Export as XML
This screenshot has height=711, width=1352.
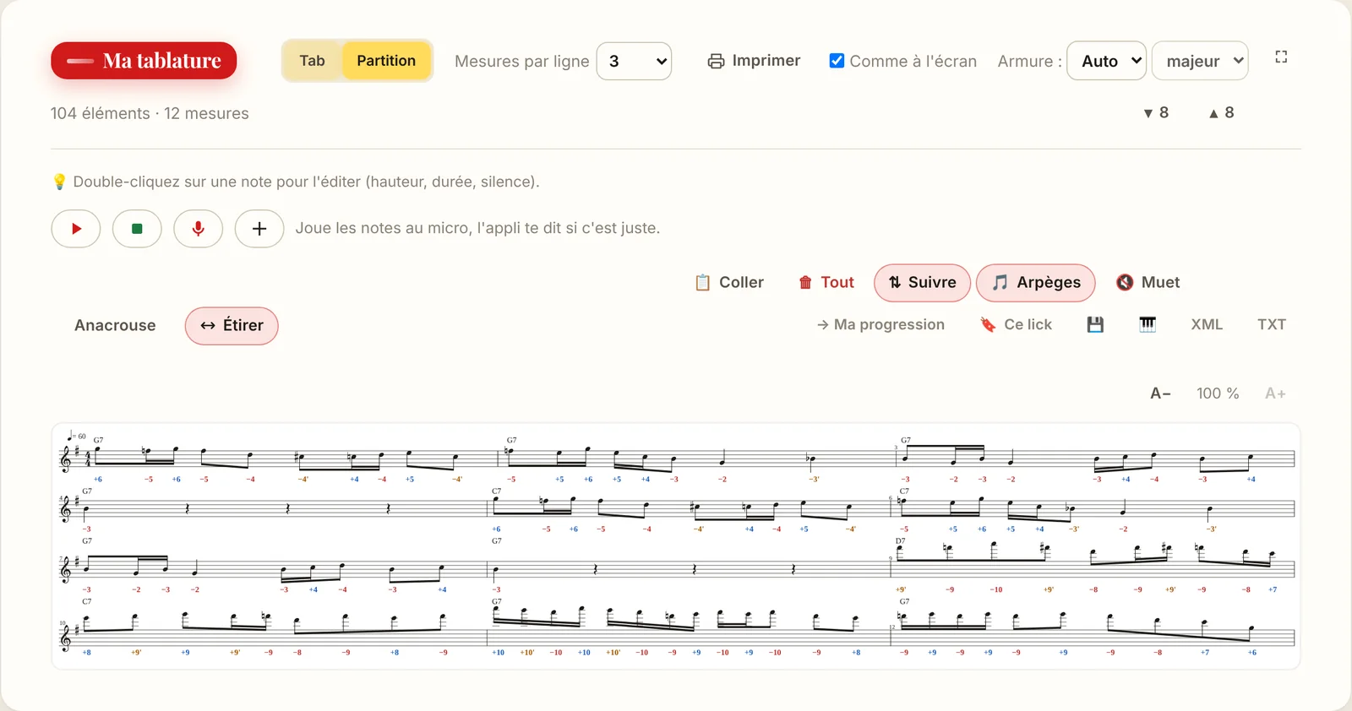coord(1207,325)
